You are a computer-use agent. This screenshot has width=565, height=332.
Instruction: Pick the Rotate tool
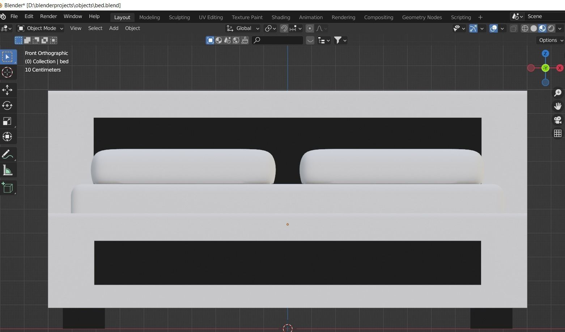tap(8, 105)
